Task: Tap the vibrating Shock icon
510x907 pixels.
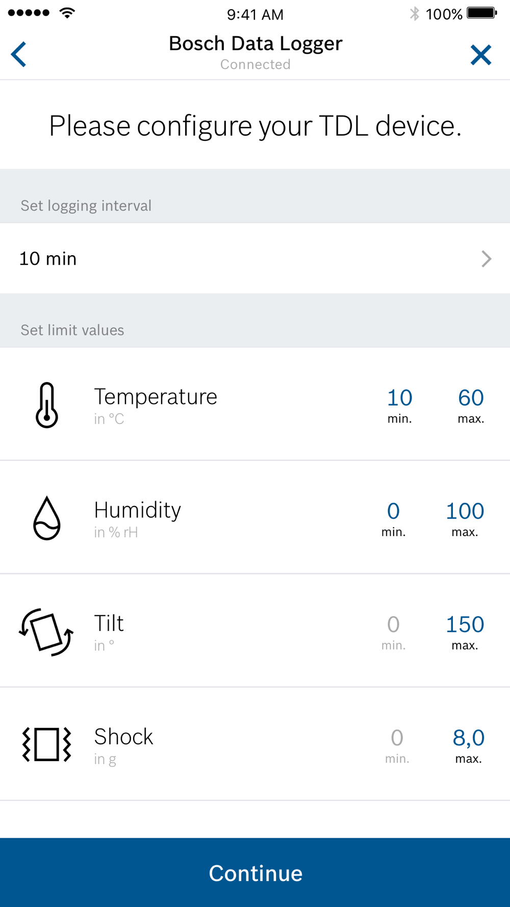Action: point(46,745)
